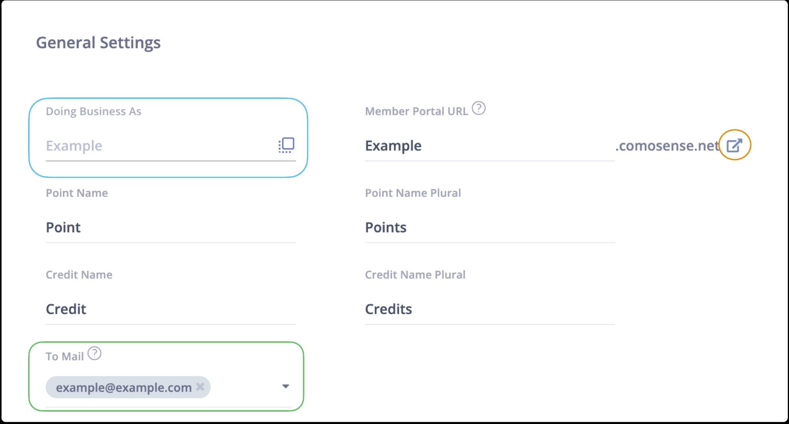
Task: Click the General Settings heading
Action: tap(98, 43)
